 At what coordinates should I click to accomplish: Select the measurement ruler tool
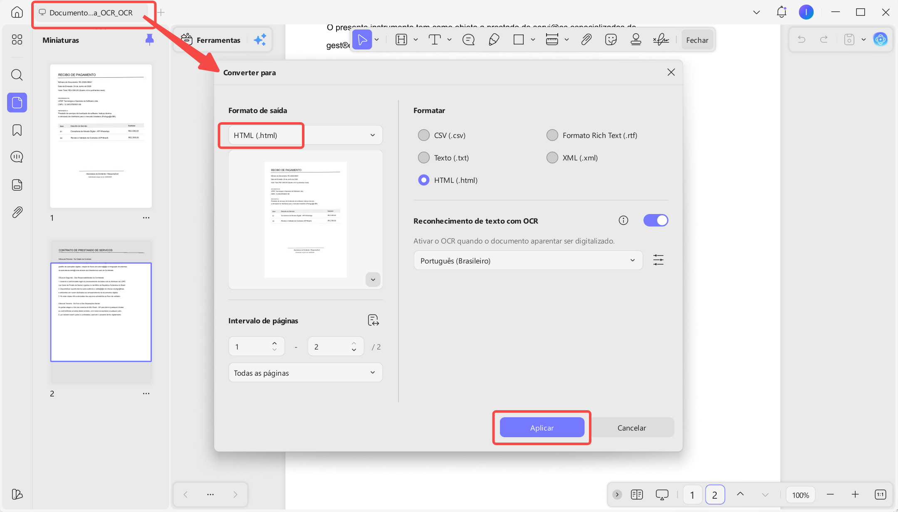pos(552,40)
